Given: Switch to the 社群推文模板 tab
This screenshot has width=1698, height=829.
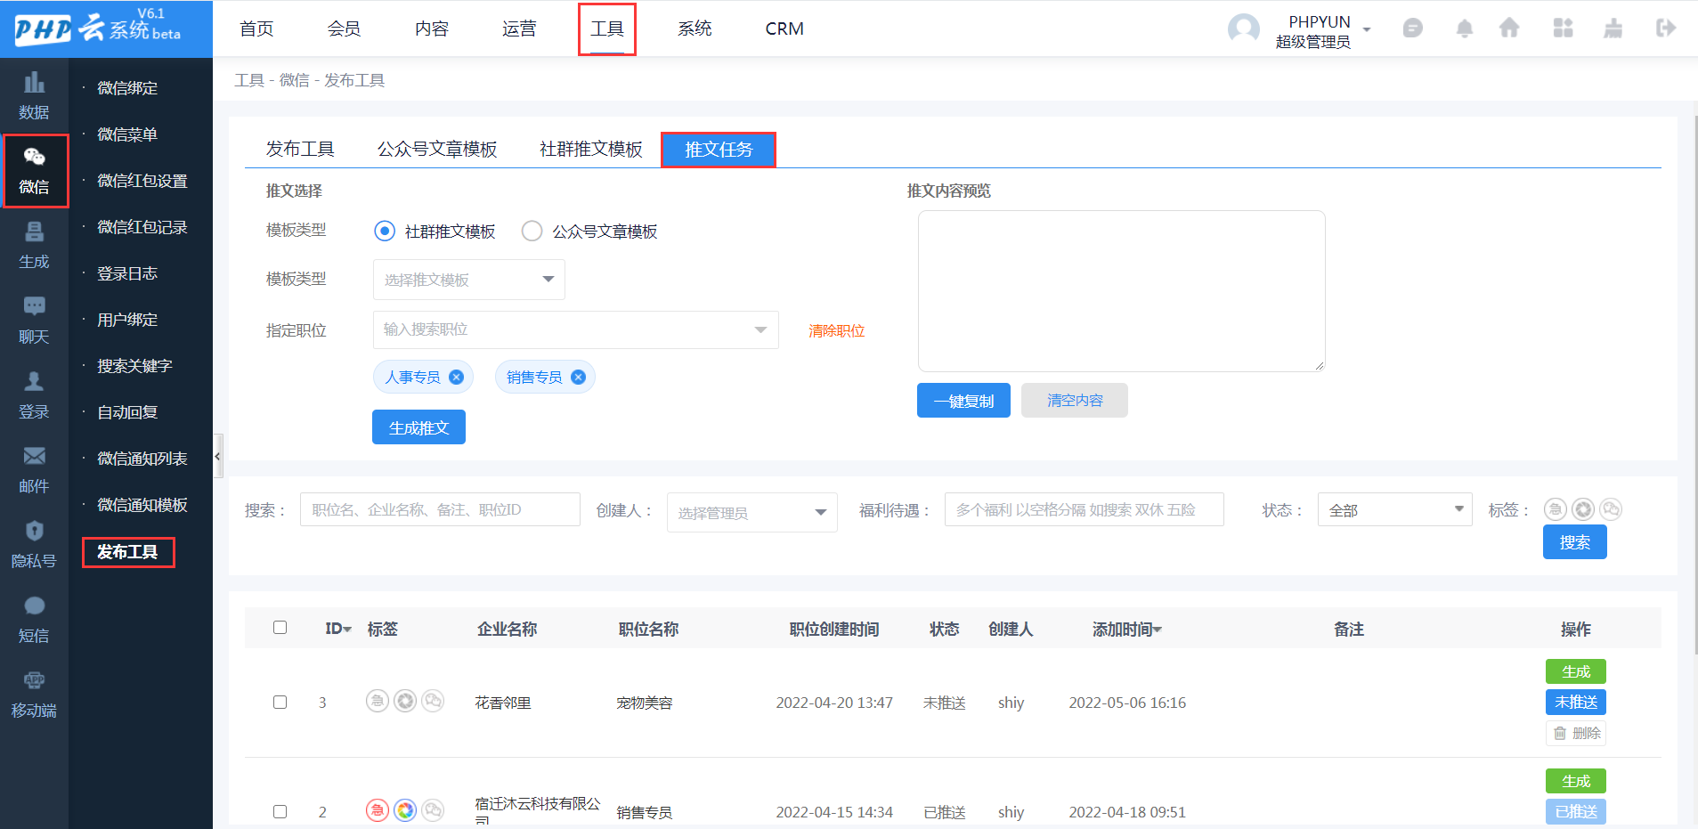Looking at the screenshot, I should pyautogui.click(x=591, y=149).
